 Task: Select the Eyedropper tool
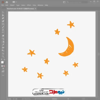click(3, 45)
